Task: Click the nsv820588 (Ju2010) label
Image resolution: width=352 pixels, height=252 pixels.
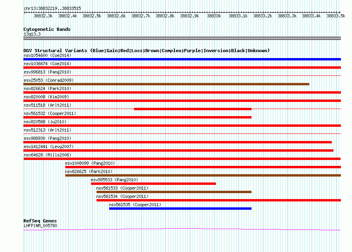Action: (45, 122)
